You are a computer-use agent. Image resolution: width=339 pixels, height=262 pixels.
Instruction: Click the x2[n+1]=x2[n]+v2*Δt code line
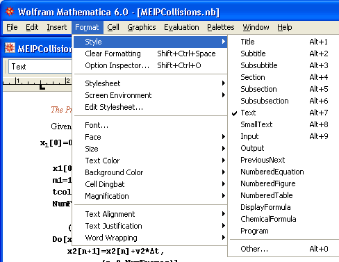pos(115,251)
